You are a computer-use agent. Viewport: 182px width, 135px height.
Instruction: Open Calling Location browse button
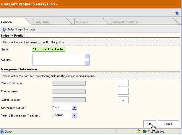tap(123, 100)
